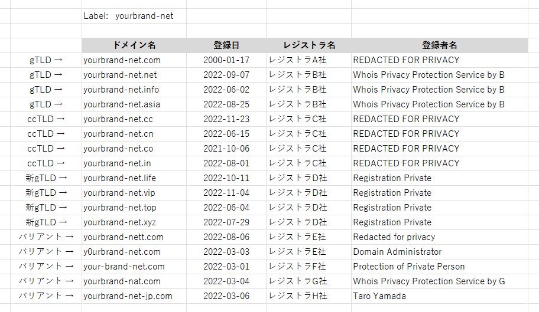539x312 pixels.
Task: Select the Redacted for privacy cell for yourbrand-nett.com
Action: coord(440,237)
